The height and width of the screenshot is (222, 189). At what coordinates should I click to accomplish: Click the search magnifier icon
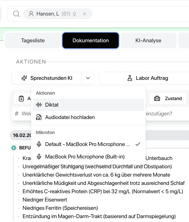[x=16, y=13]
